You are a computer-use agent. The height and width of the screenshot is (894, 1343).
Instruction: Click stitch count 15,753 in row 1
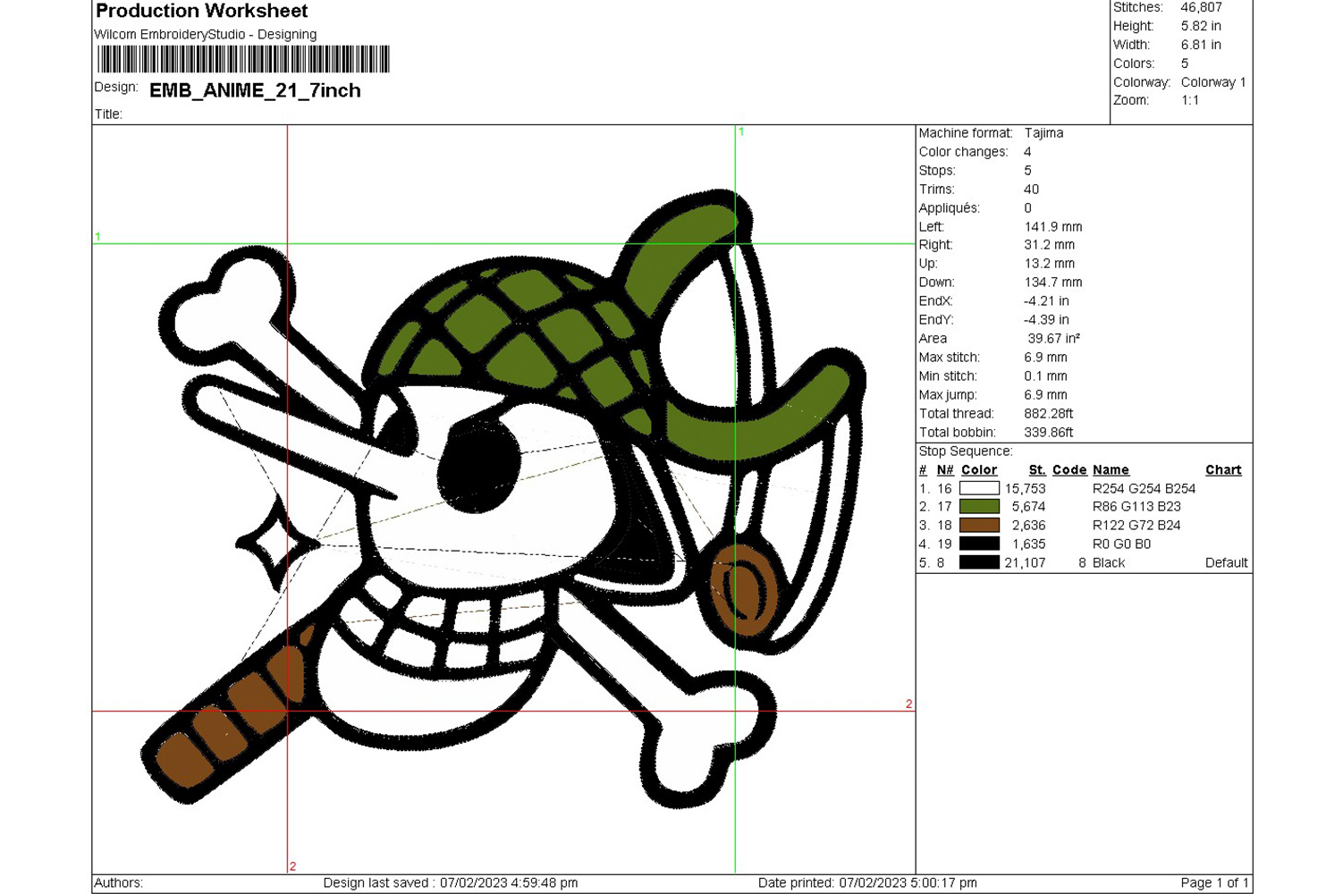click(x=1025, y=488)
